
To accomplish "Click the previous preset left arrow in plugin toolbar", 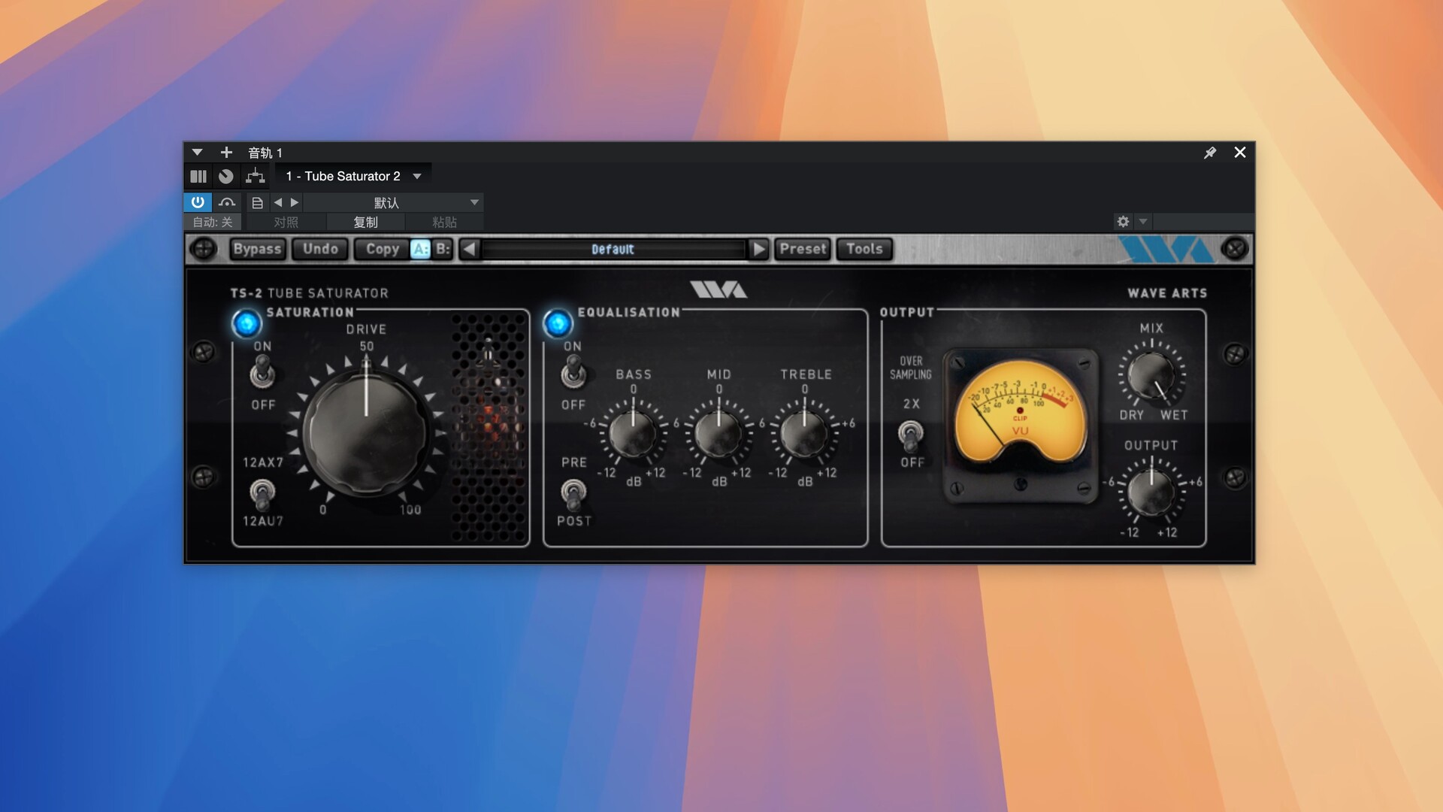I will (470, 249).
